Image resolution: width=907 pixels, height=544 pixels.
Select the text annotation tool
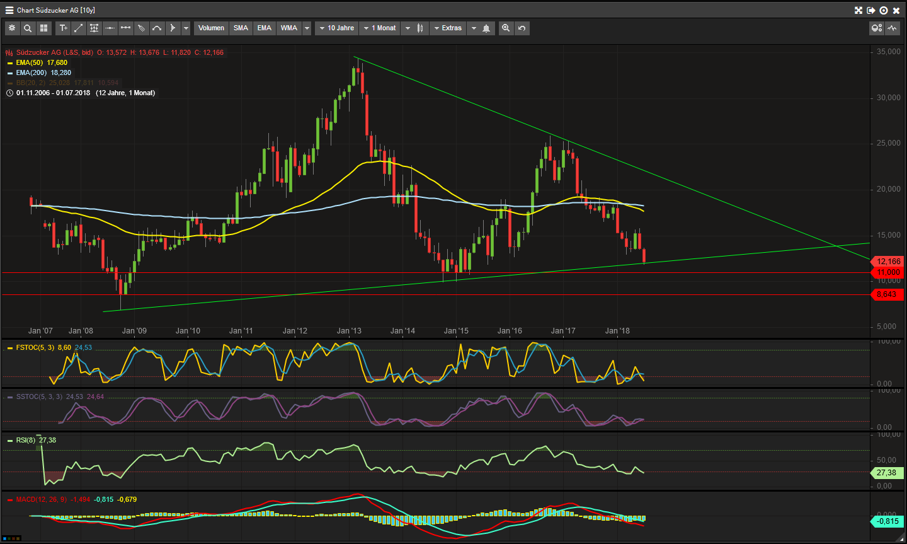63,28
